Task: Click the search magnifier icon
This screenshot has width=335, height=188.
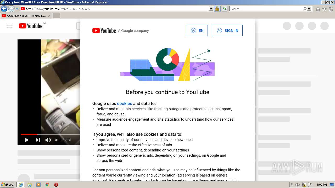Action: [305, 9]
